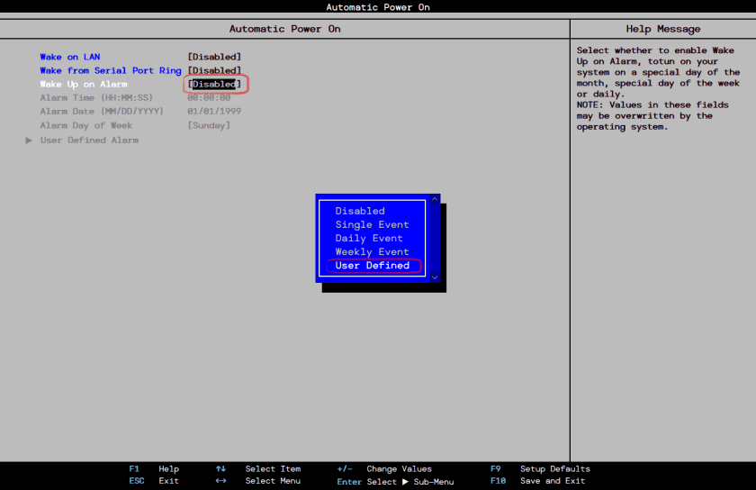Select User Defined option
This screenshot has width=756, height=490.
(x=373, y=265)
